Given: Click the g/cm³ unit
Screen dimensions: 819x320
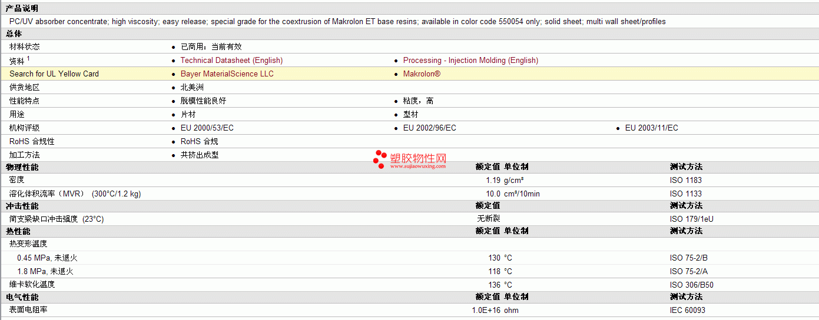Looking at the screenshot, I should tap(514, 180).
